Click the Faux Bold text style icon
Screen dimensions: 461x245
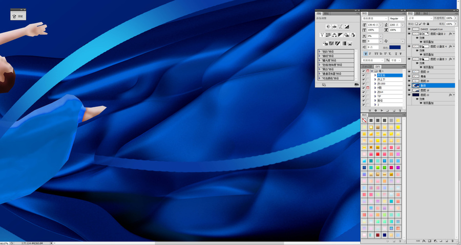click(366, 54)
